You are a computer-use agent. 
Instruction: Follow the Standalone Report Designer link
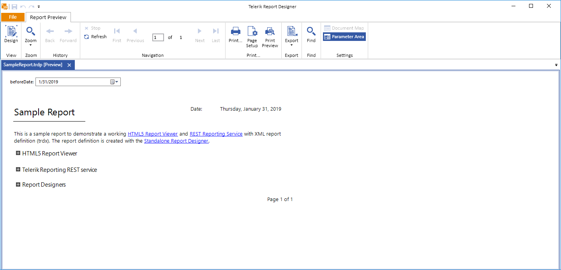(x=176, y=141)
